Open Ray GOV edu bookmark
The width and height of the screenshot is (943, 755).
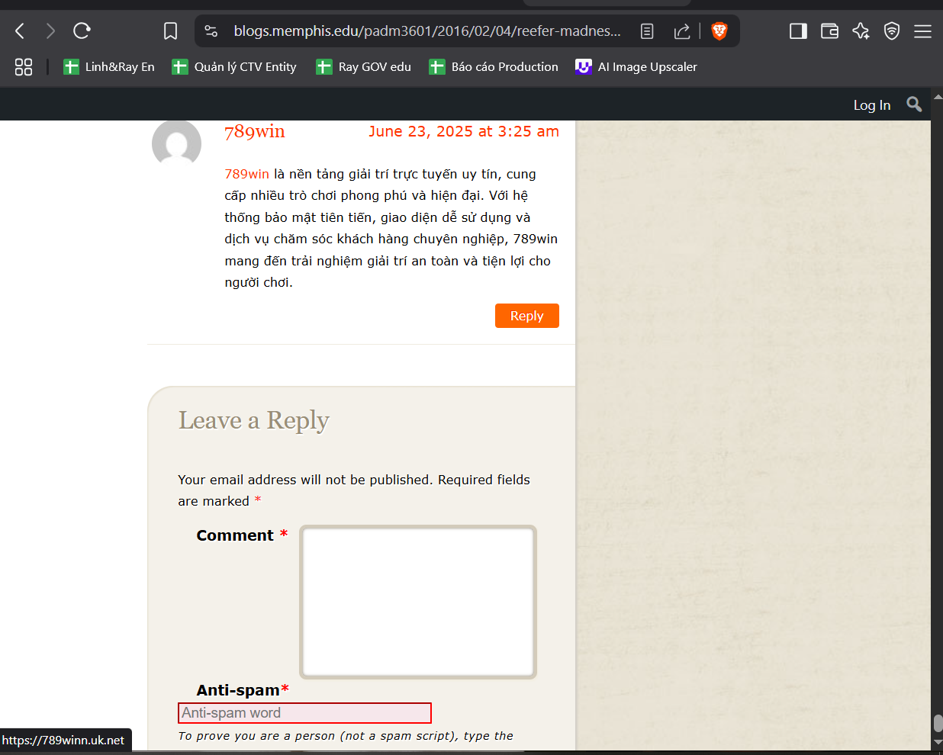(x=364, y=67)
